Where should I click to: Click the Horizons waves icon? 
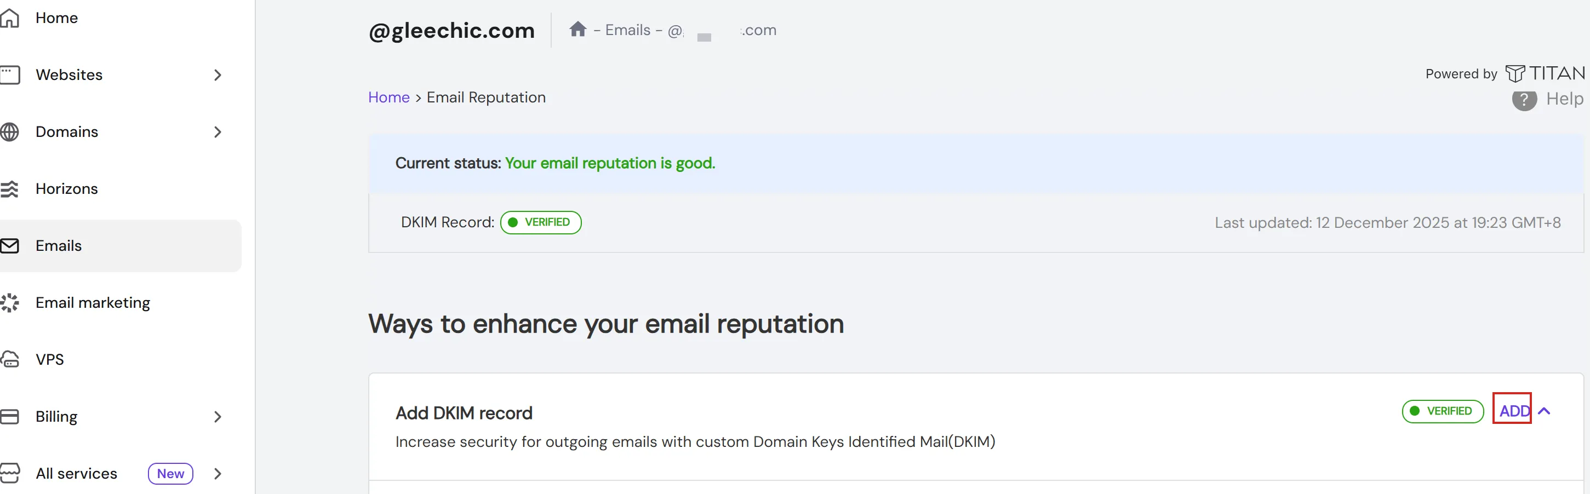pos(10,189)
